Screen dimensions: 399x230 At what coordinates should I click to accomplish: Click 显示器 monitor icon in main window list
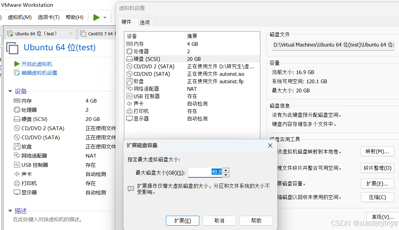tap(17, 192)
